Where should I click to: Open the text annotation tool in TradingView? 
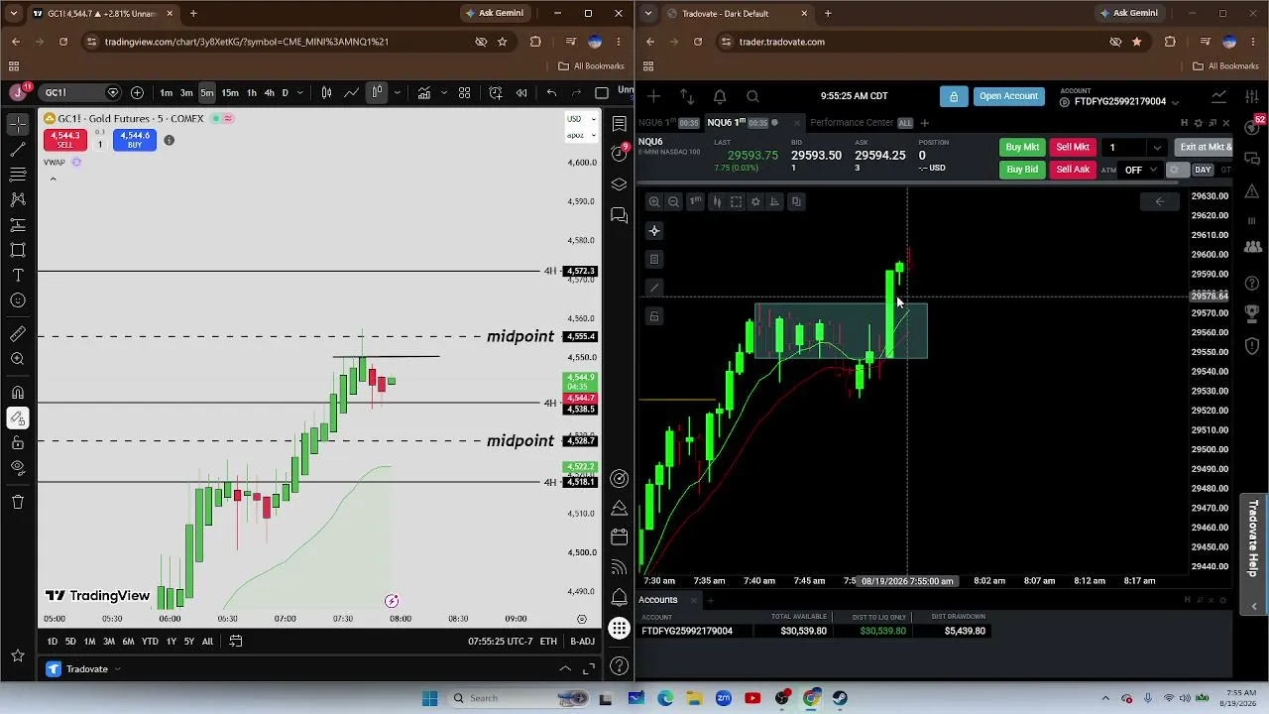[18, 275]
